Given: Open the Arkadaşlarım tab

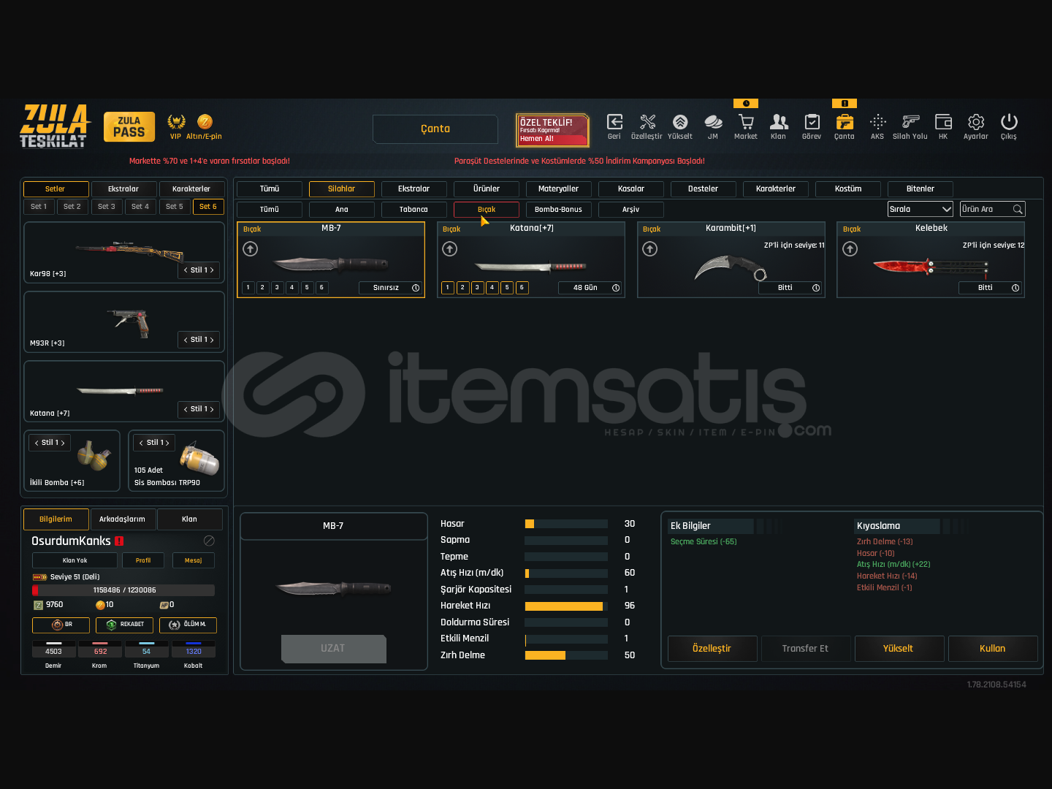Looking at the screenshot, I should coord(122,519).
